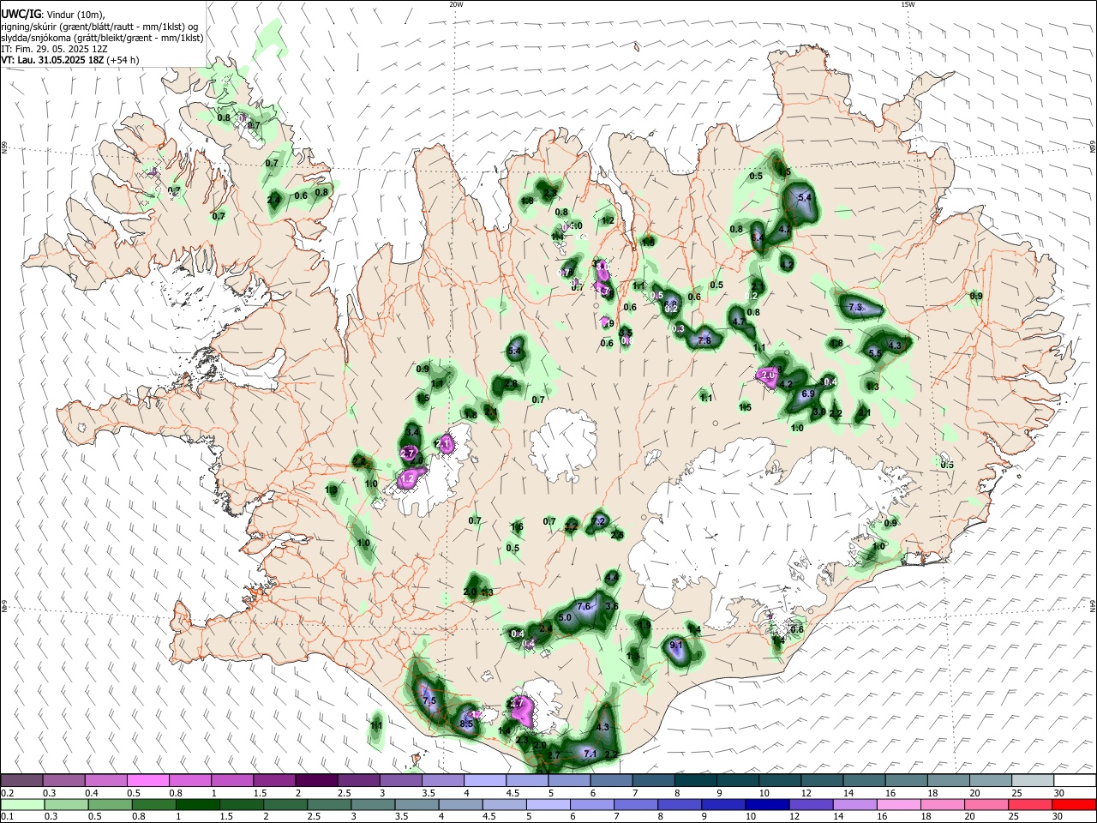The image size is (1097, 823).
Task: Pick the darkest green bottom-row swatch starting at 1
Action: [197, 805]
